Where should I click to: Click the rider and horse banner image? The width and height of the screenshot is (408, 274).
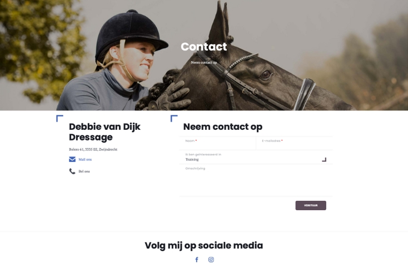click(x=204, y=55)
